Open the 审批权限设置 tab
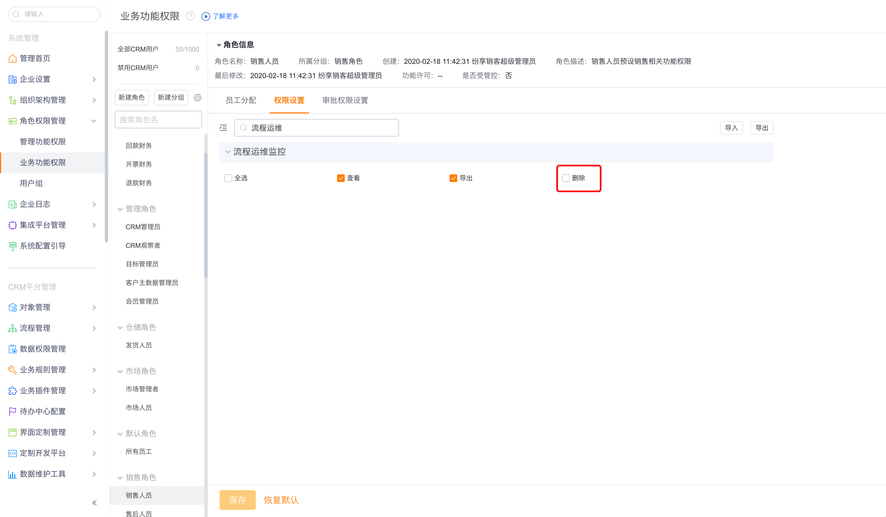The image size is (886, 517). tap(344, 100)
